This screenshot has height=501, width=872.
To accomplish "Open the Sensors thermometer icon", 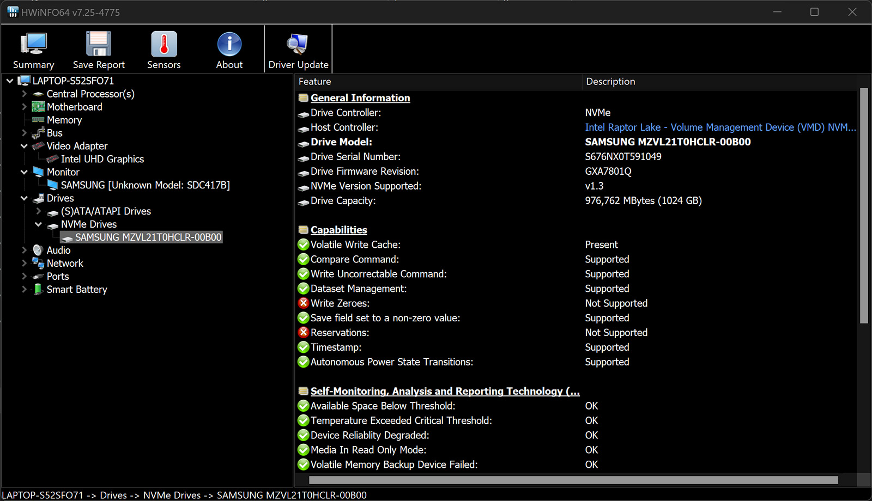I will [x=164, y=44].
